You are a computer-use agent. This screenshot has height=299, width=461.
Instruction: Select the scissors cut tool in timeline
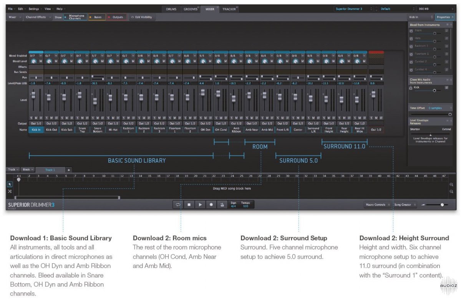(x=10, y=191)
